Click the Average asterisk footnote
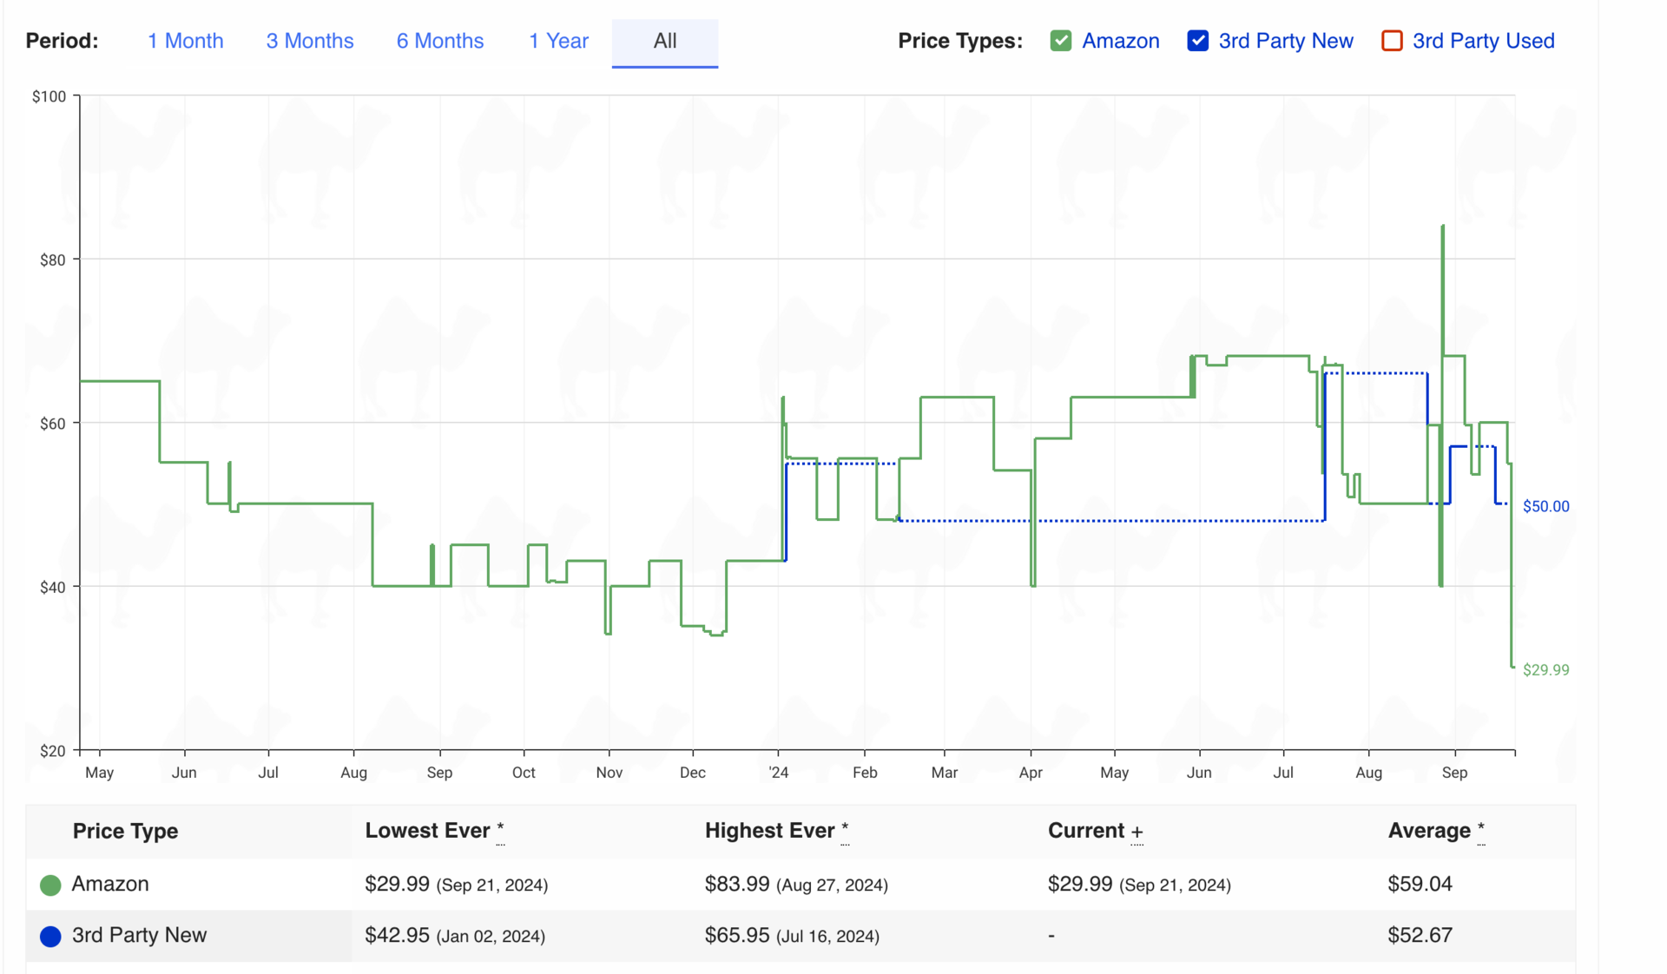This screenshot has width=1667, height=974. (x=1481, y=832)
